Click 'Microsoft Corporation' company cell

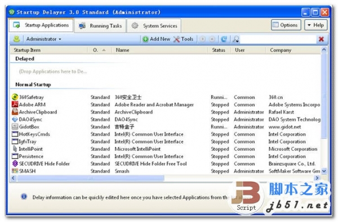[293, 149]
